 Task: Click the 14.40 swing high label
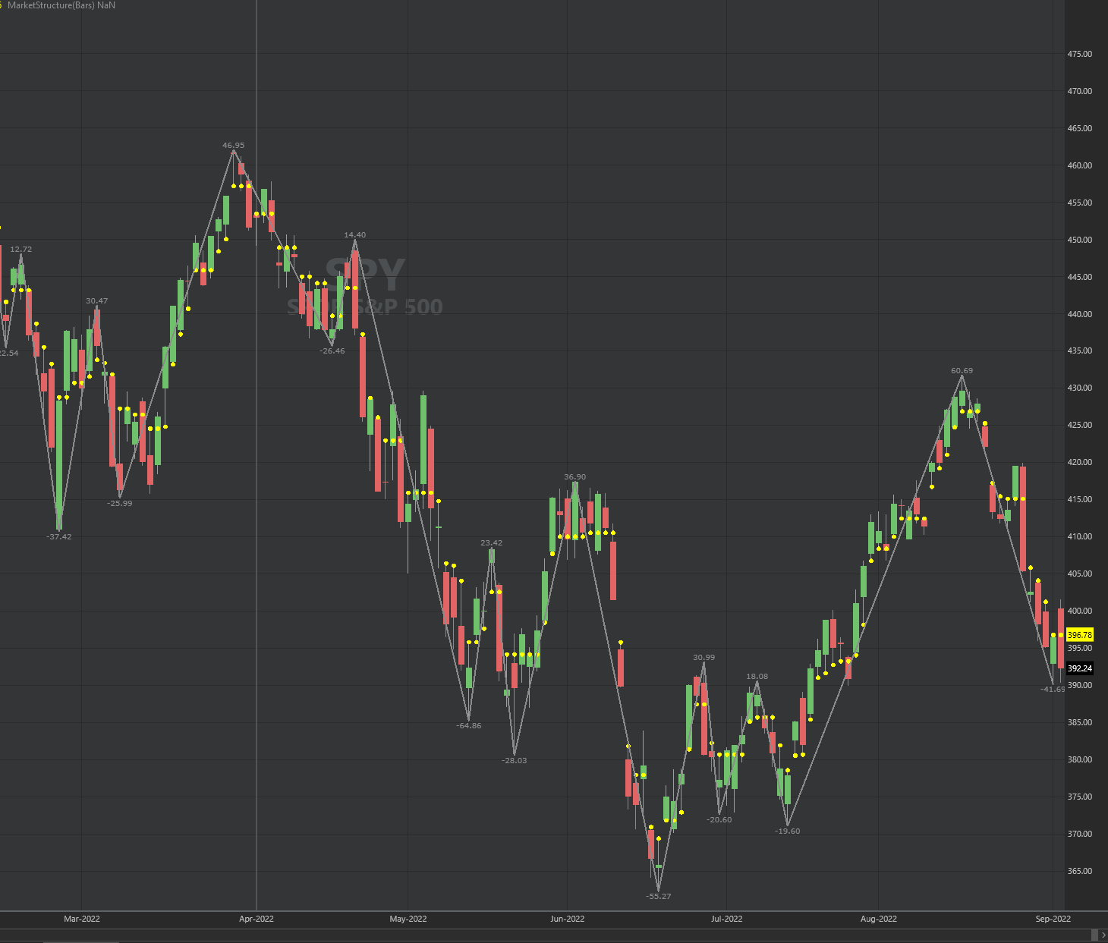click(x=354, y=235)
